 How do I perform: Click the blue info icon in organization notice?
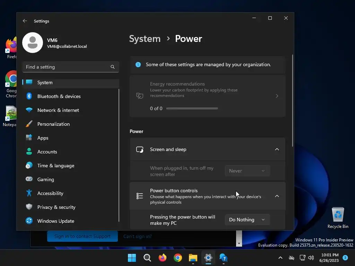click(x=138, y=65)
